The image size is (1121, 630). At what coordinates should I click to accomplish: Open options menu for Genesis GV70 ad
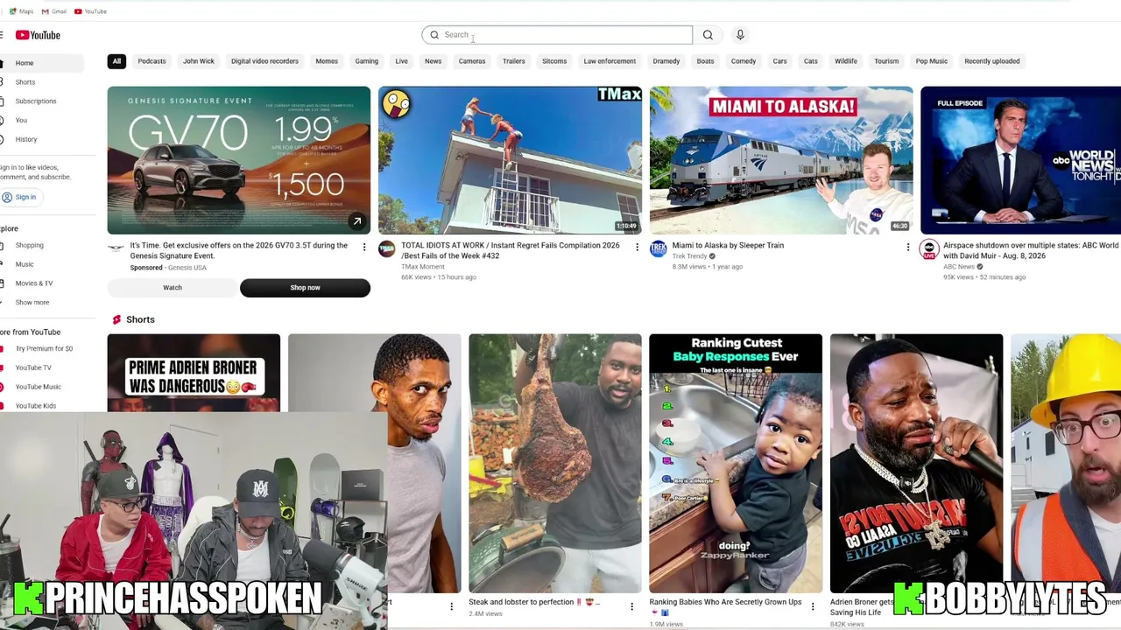[364, 248]
